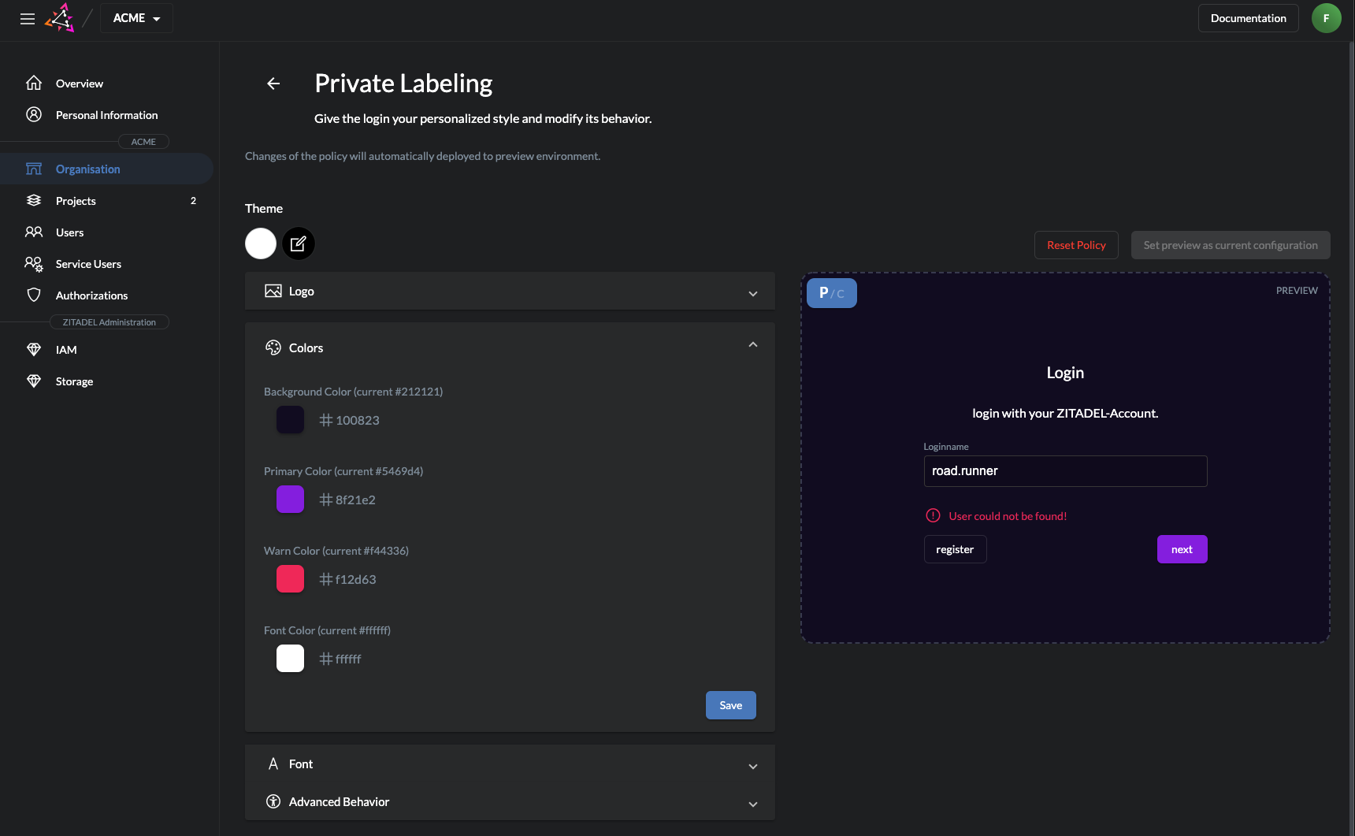1355x836 pixels.
Task: Open the purple Primary Color swatch
Action: pos(290,500)
